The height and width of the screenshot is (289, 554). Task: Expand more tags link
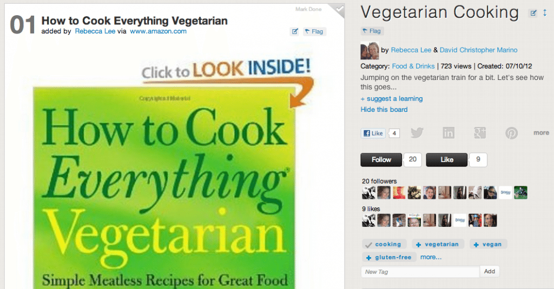431,257
